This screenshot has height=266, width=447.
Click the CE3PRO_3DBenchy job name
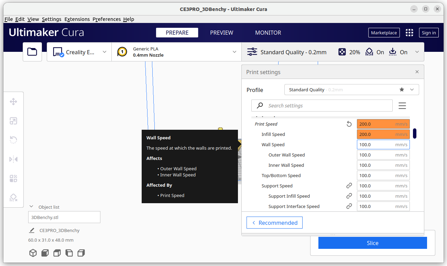(59, 230)
